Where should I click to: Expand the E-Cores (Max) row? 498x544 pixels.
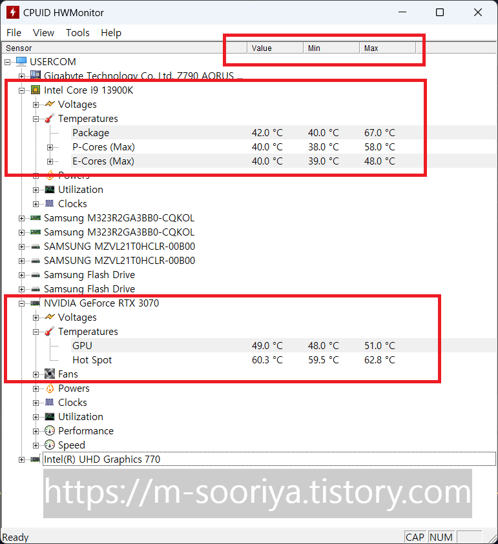pyautogui.click(x=50, y=162)
